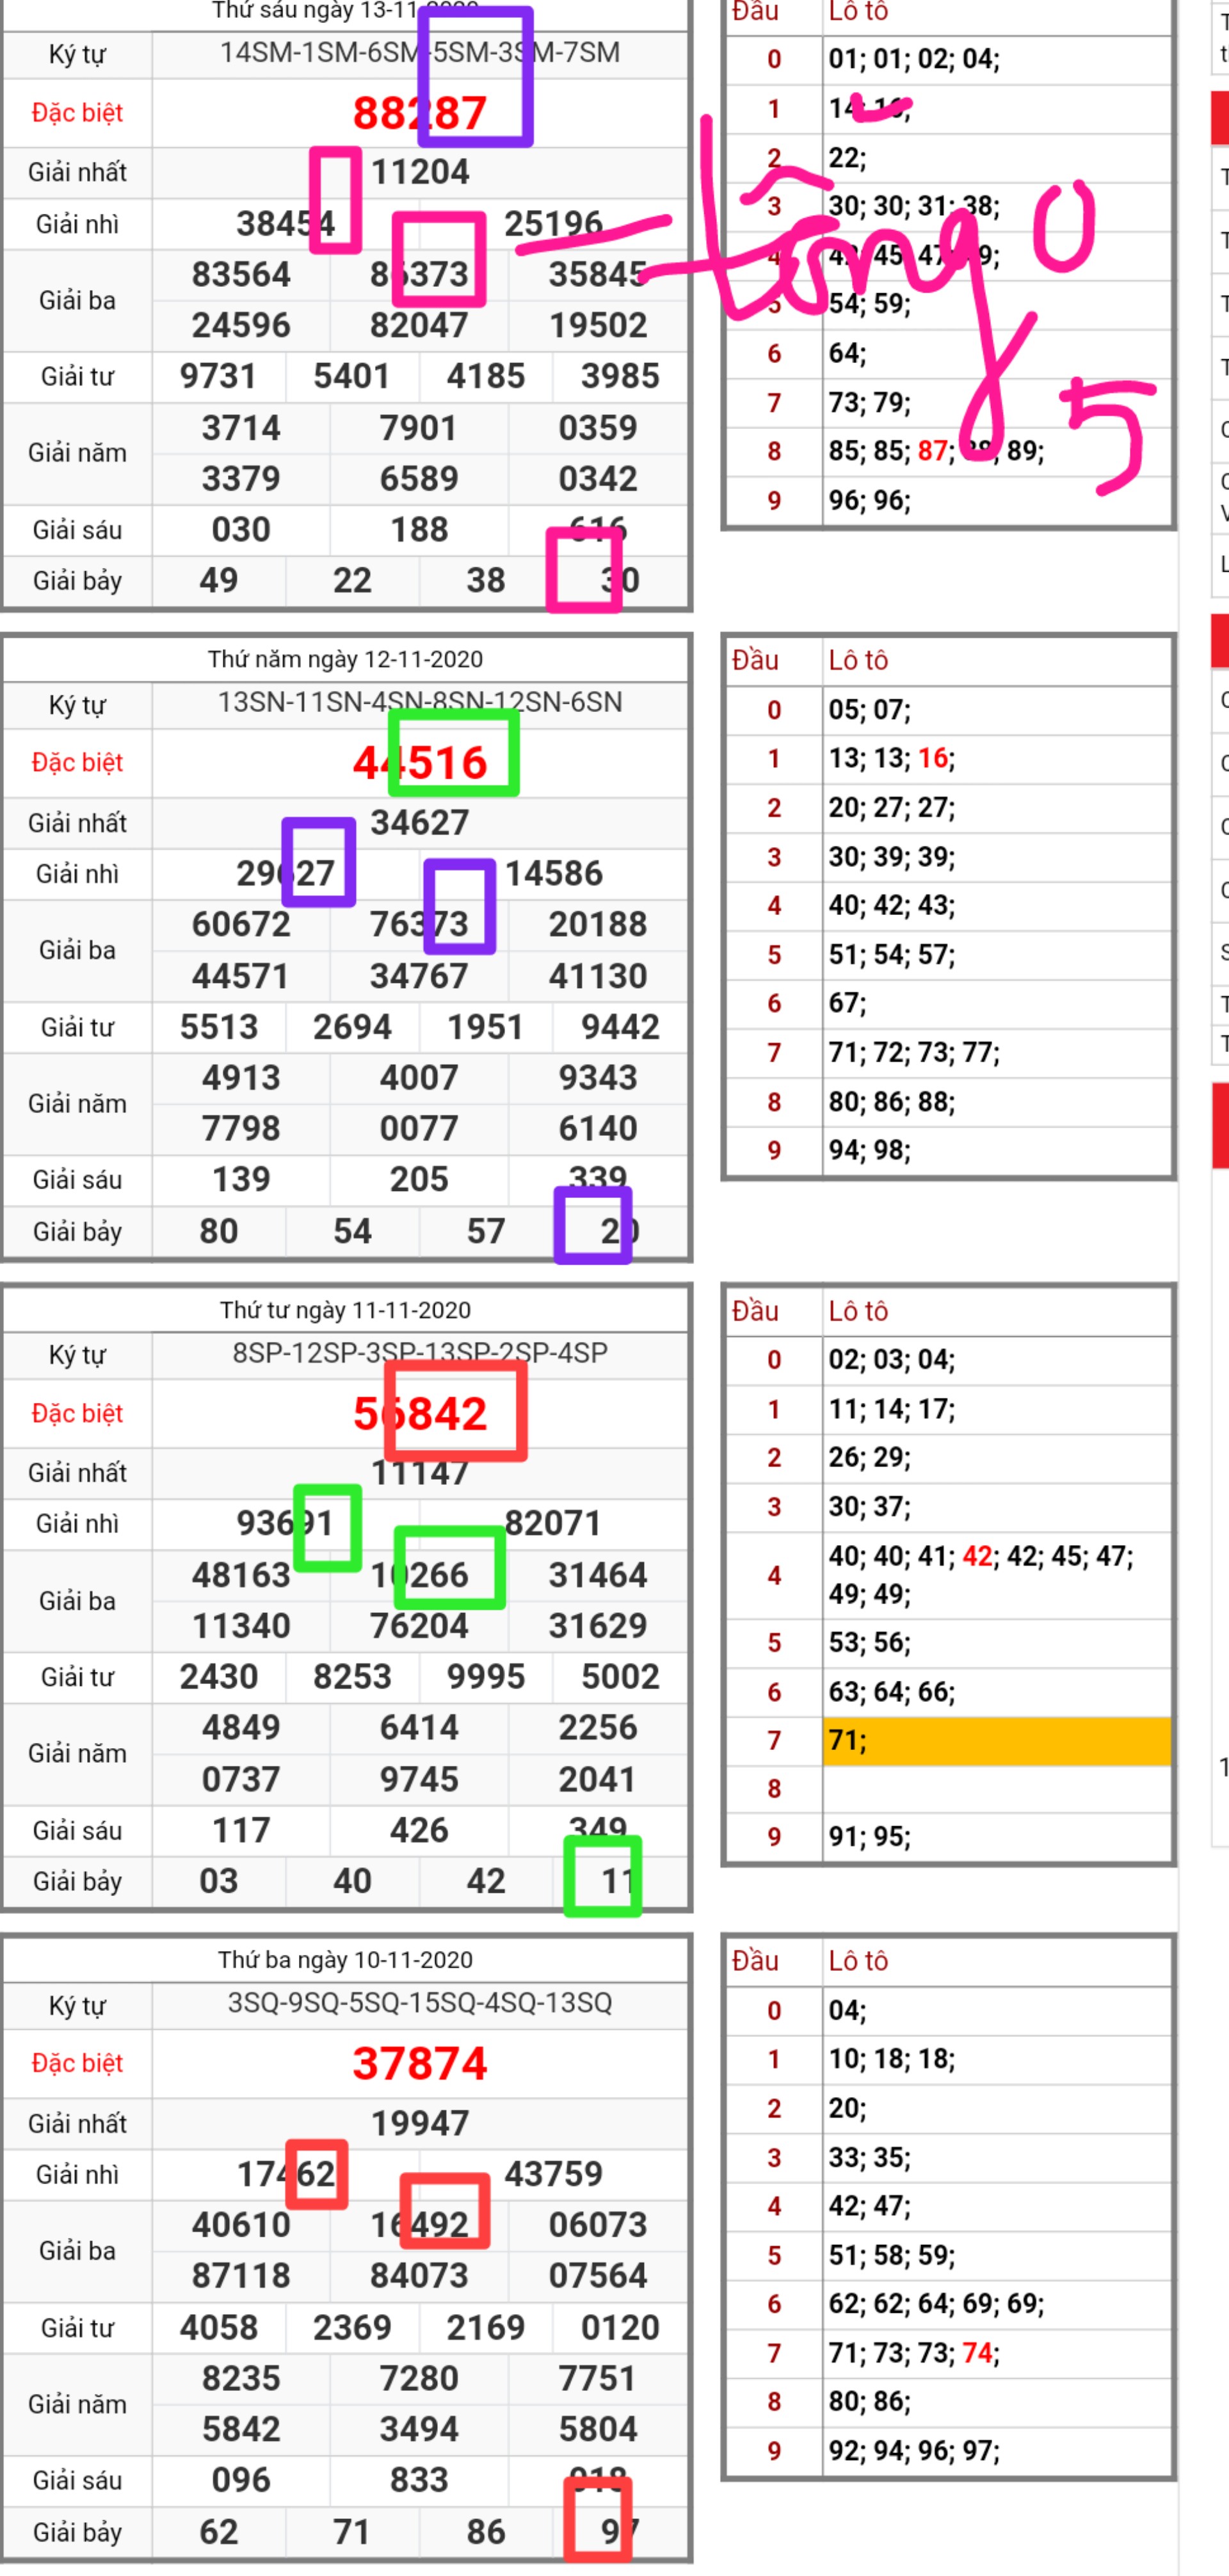This screenshot has height=2576, width=1229.
Task: Click the second prize number 43759
Action: click(x=553, y=2174)
